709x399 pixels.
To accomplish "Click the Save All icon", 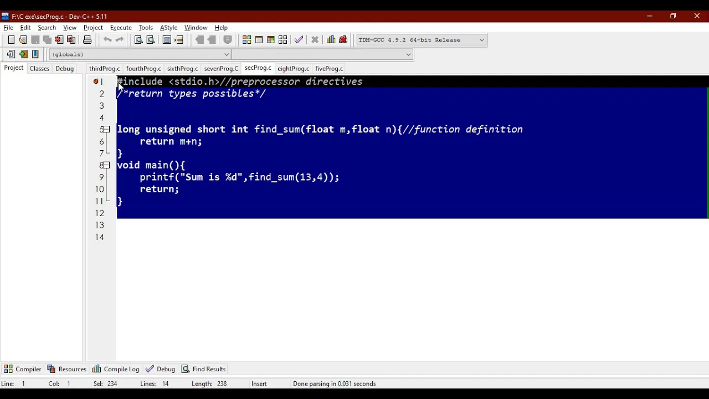I will (47, 40).
